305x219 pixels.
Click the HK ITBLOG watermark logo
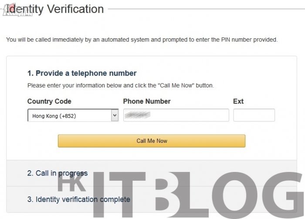[x=180, y=194]
